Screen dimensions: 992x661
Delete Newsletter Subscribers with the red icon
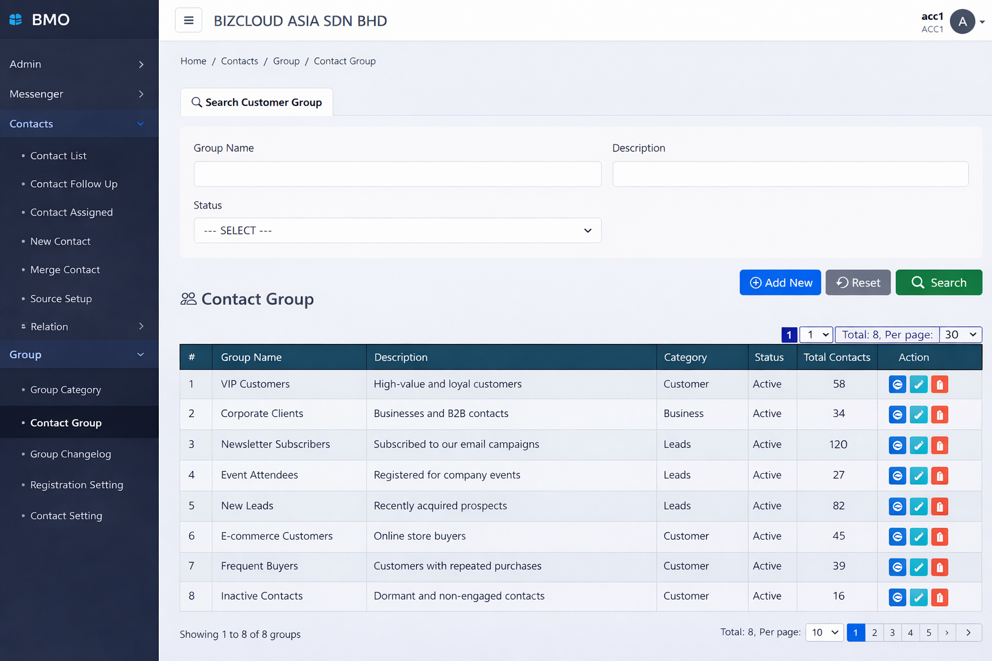940,445
